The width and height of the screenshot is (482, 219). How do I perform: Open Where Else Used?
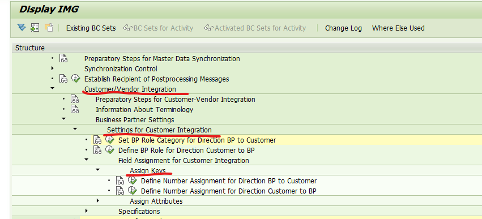tap(398, 28)
